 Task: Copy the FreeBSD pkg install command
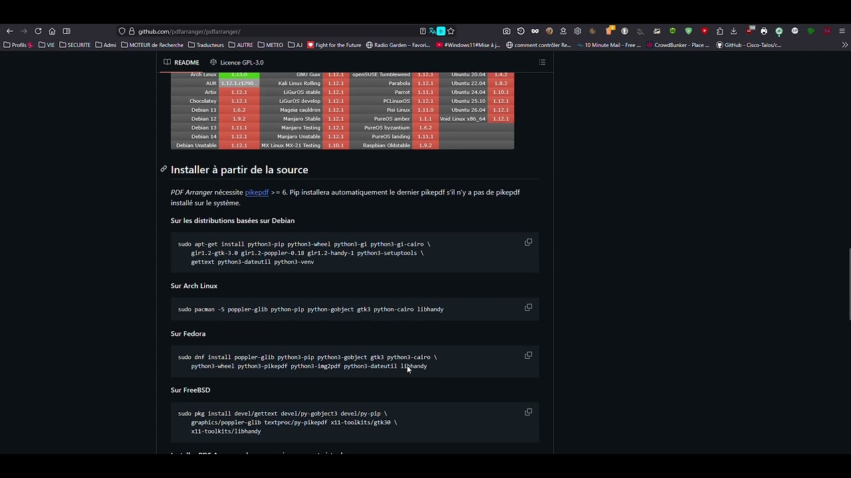tap(529, 412)
